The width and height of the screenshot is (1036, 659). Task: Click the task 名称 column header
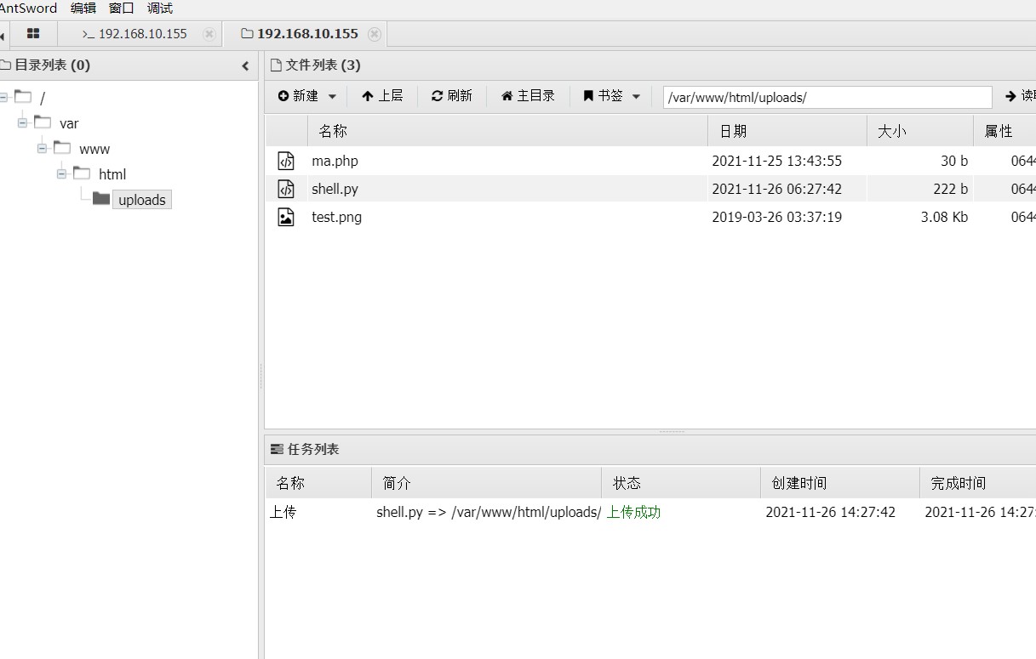point(318,483)
